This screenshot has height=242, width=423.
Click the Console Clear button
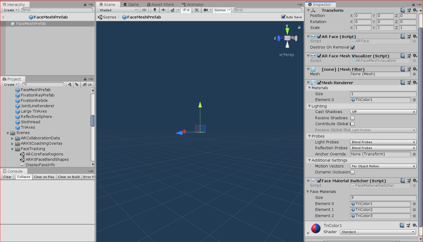[8, 177]
